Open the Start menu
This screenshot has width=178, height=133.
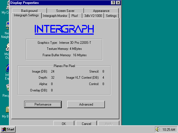(8, 129)
